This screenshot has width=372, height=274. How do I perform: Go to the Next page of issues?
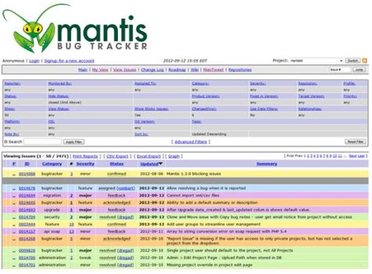point(353,156)
